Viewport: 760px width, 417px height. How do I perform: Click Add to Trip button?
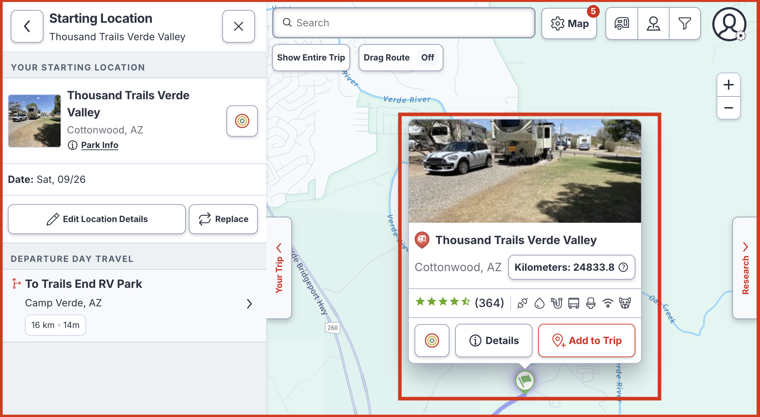(x=587, y=341)
